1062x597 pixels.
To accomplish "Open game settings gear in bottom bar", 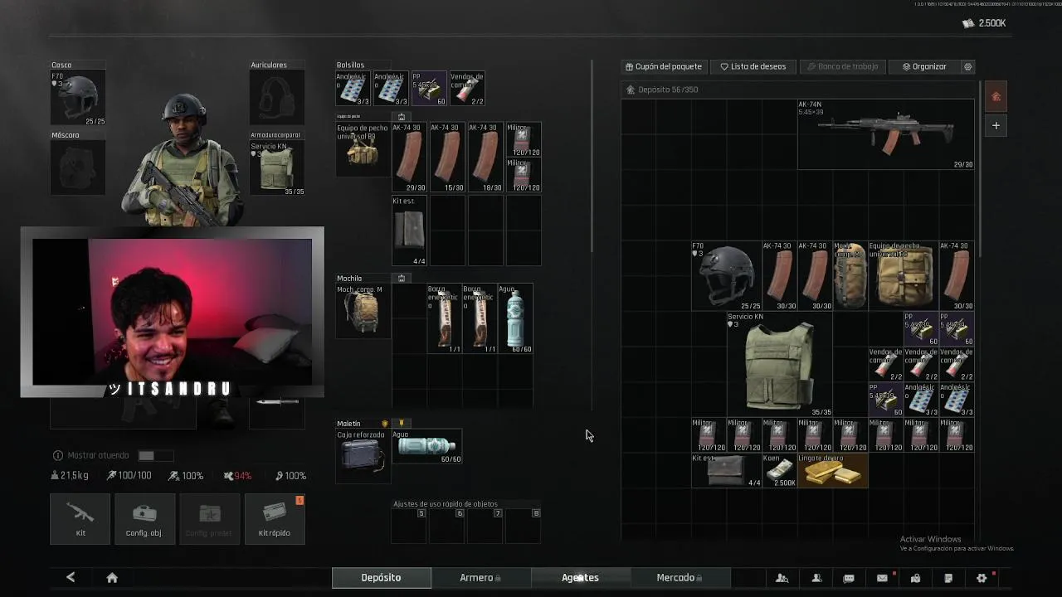I will coord(982,578).
